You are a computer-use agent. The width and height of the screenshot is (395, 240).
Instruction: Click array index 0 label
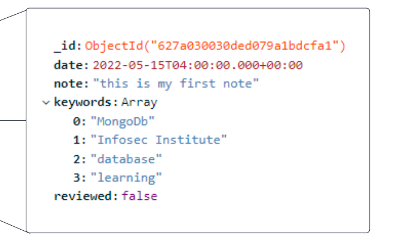[77, 121]
